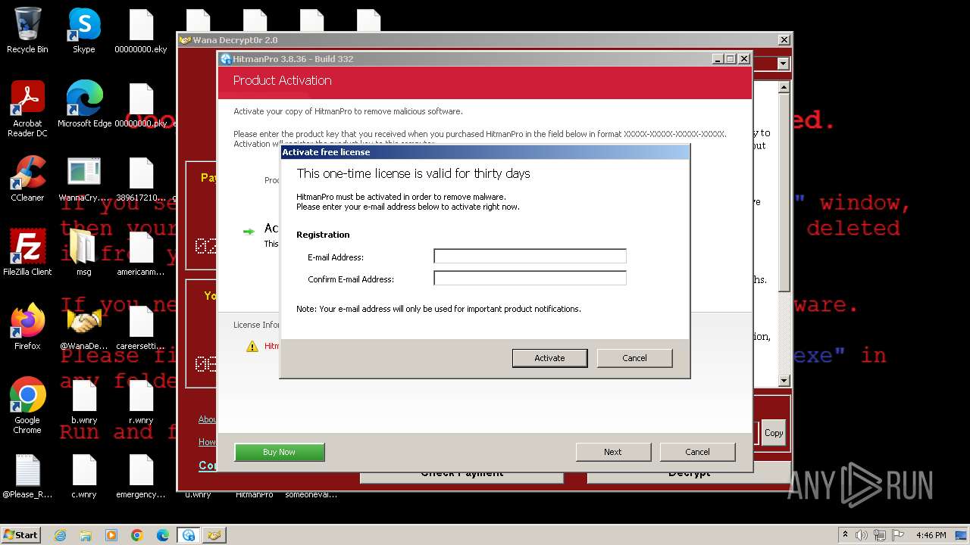This screenshot has height=545, width=970.
Task: Open Edge from the taskbar
Action: point(163,535)
